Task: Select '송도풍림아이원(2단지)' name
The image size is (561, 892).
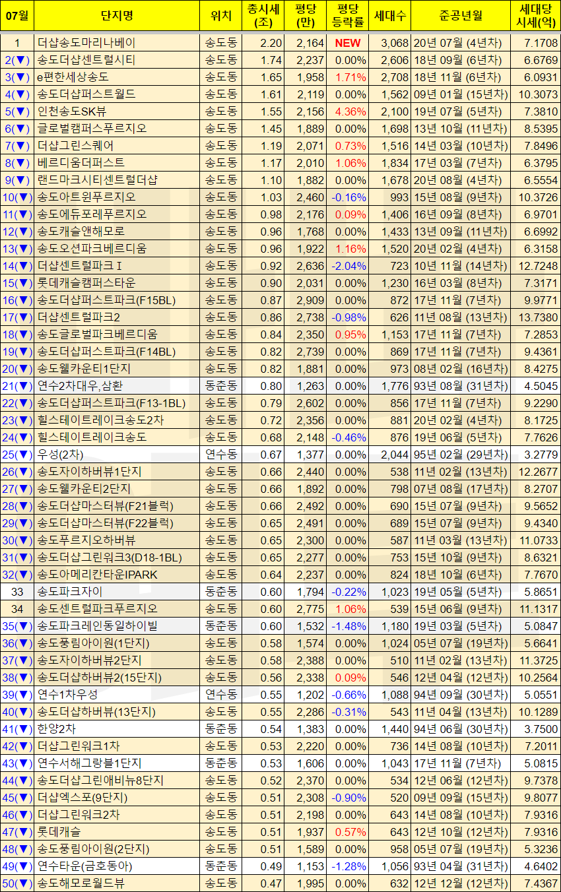Action: [x=94, y=849]
